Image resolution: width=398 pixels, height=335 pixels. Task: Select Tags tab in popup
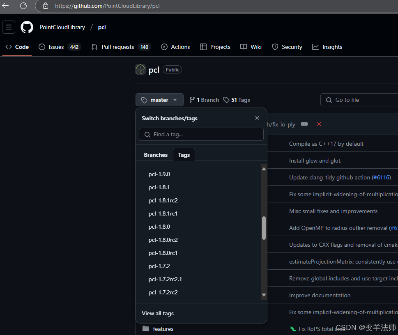pos(184,155)
